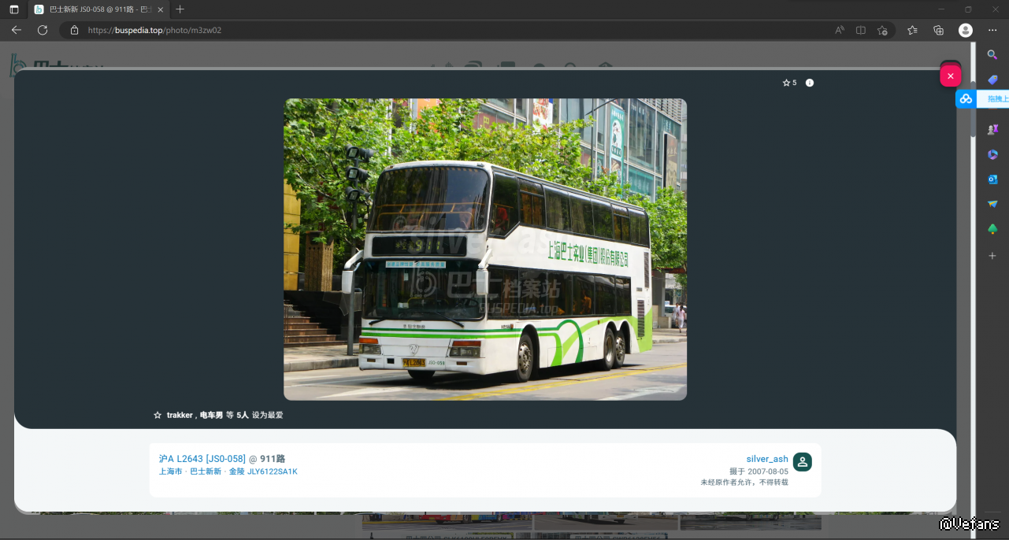Viewport: 1009px width, 540px height.
Task: Open the 上海市 city link
Action: tap(170, 472)
